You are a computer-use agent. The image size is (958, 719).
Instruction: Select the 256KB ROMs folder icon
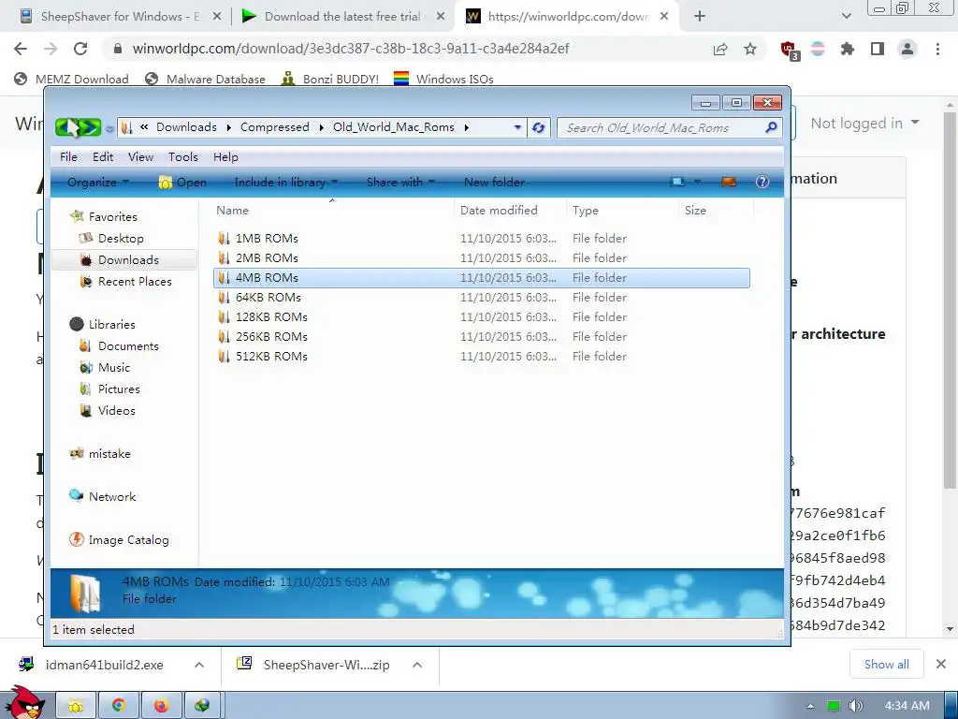[x=225, y=336]
